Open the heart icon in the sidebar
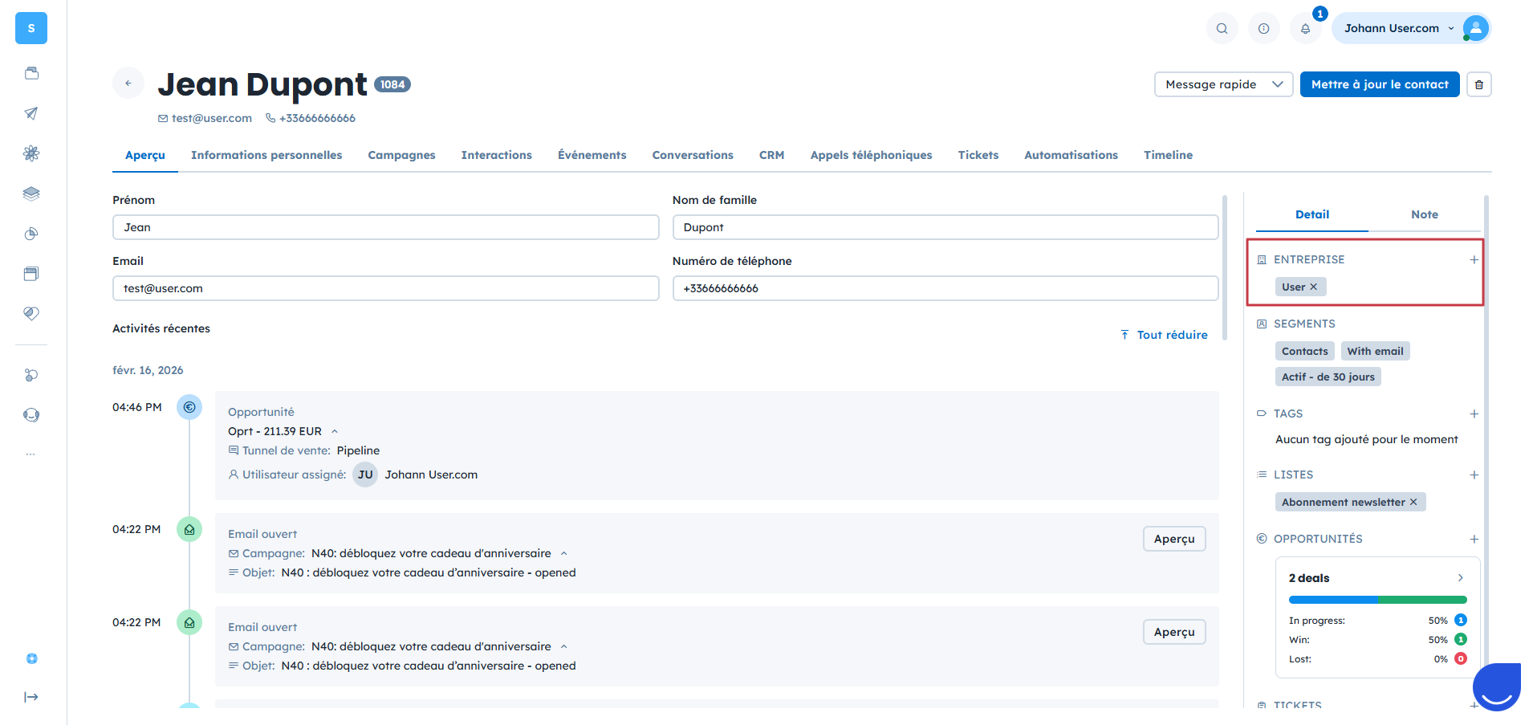This screenshot has height=725, width=1533. 31,314
